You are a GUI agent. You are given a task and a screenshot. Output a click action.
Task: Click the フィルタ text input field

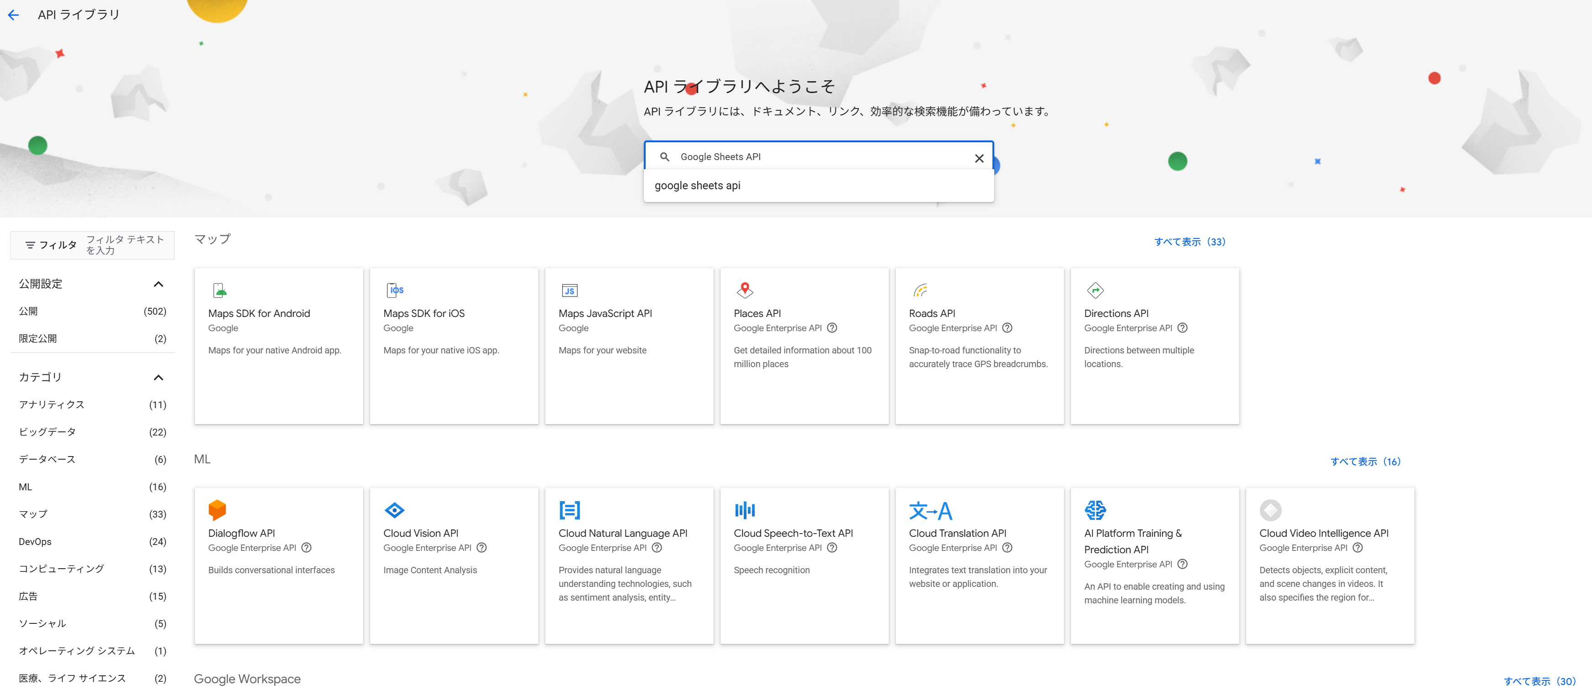click(125, 244)
